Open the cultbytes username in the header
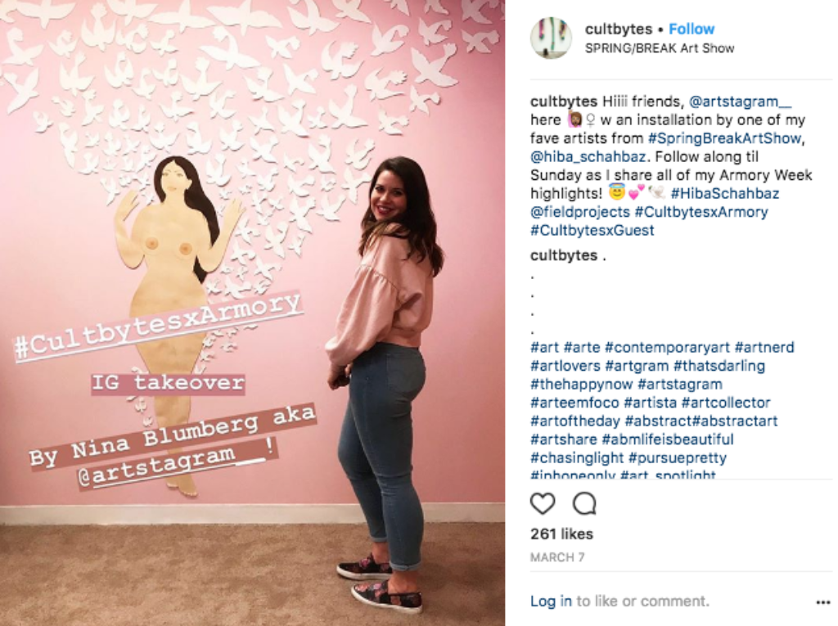The height and width of the screenshot is (626, 838). (619, 29)
